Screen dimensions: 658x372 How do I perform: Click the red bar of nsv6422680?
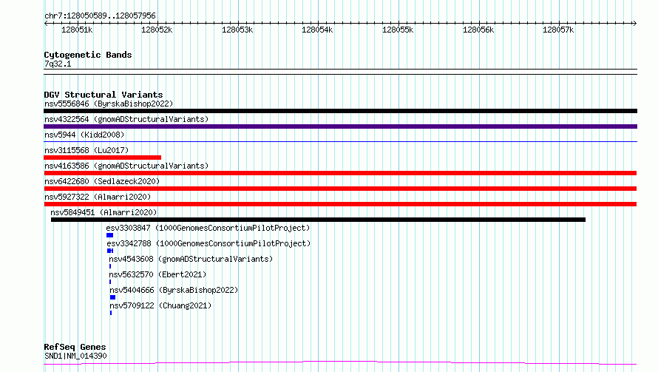tap(340, 189)
